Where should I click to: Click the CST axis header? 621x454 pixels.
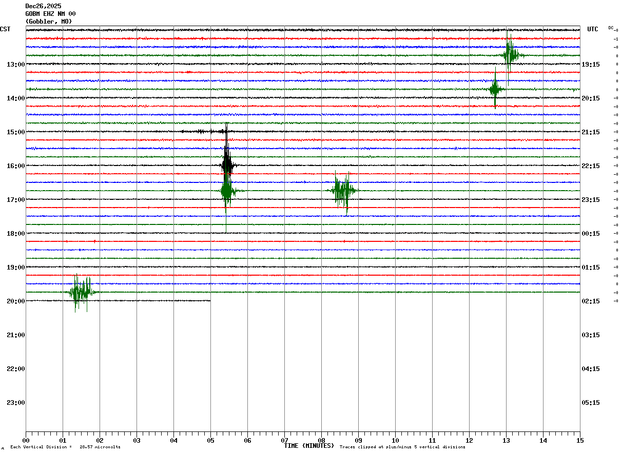point(5,29)
